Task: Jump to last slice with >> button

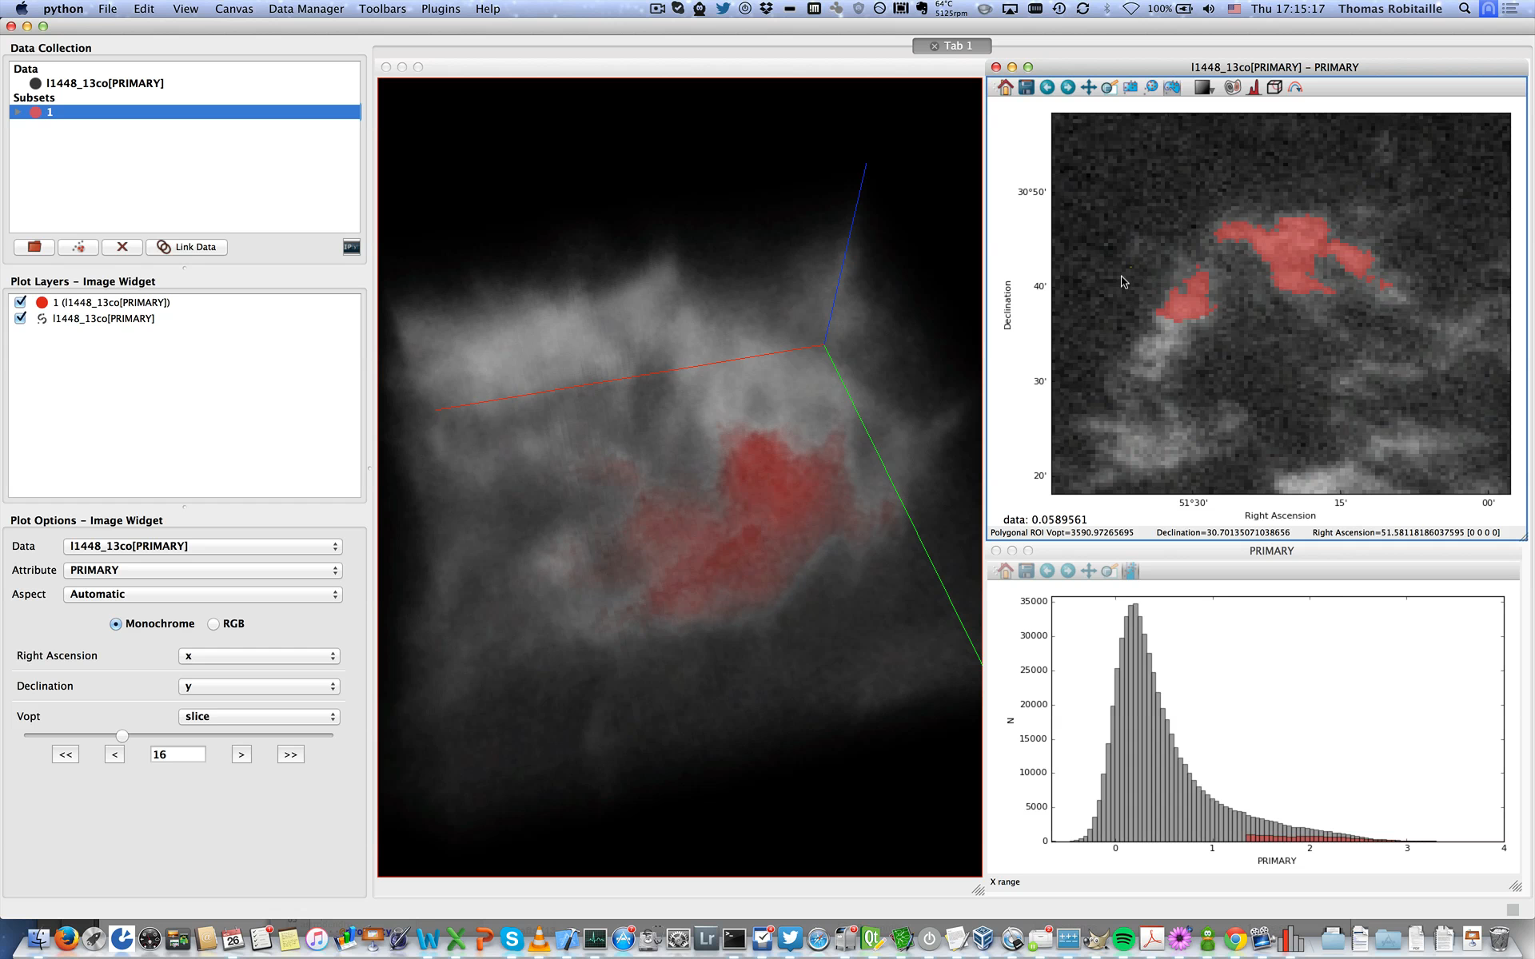Action: pyautogui.click(x=290, y=754)
